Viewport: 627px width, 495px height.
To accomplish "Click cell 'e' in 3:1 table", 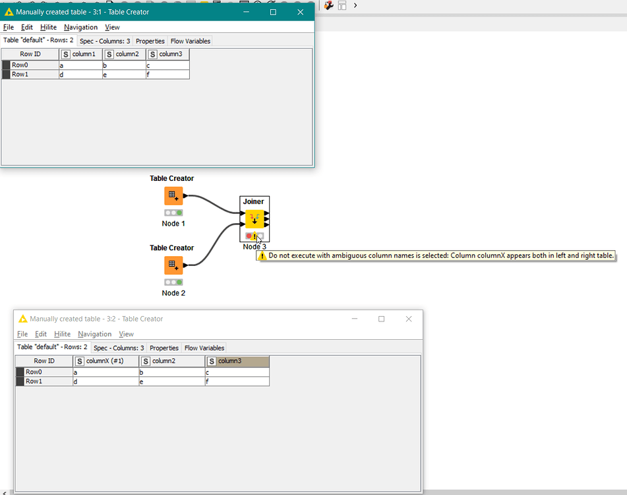I will pos(124,75).
